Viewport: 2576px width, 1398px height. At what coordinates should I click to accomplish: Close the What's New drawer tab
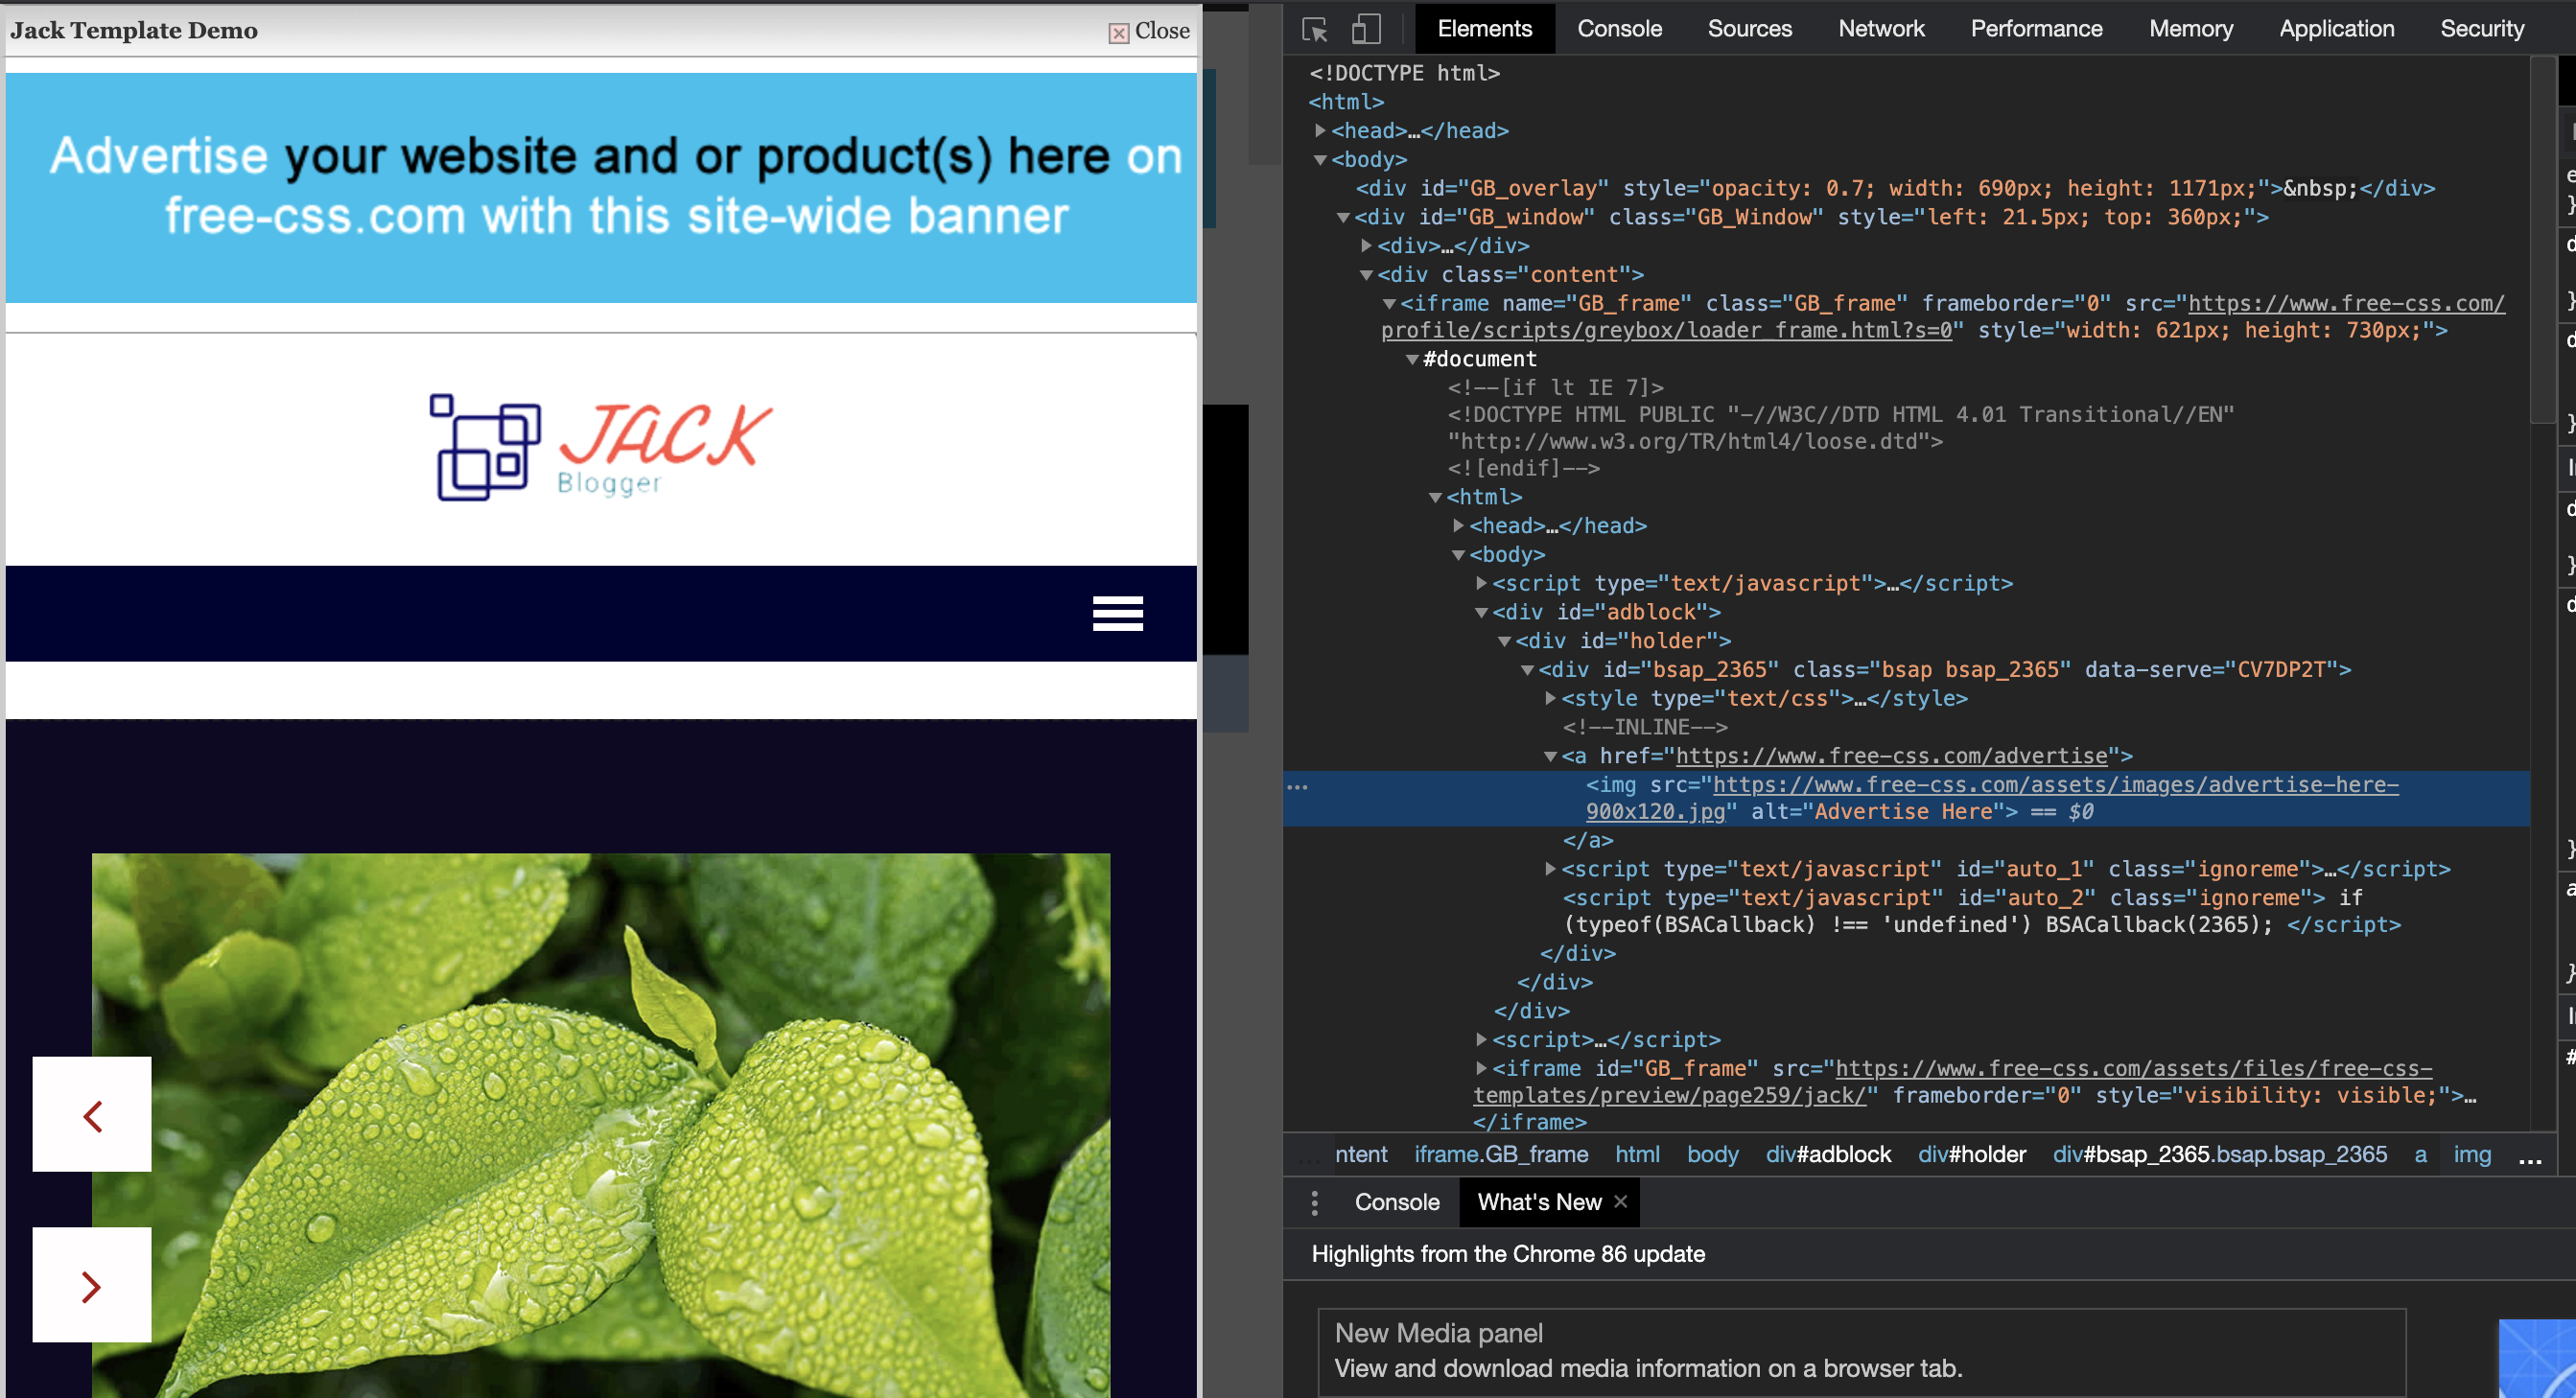(1621, 1201)
